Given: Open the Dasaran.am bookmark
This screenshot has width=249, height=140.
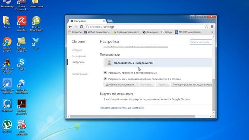Looking at the screenshot, I should click(x=151, y=32).
